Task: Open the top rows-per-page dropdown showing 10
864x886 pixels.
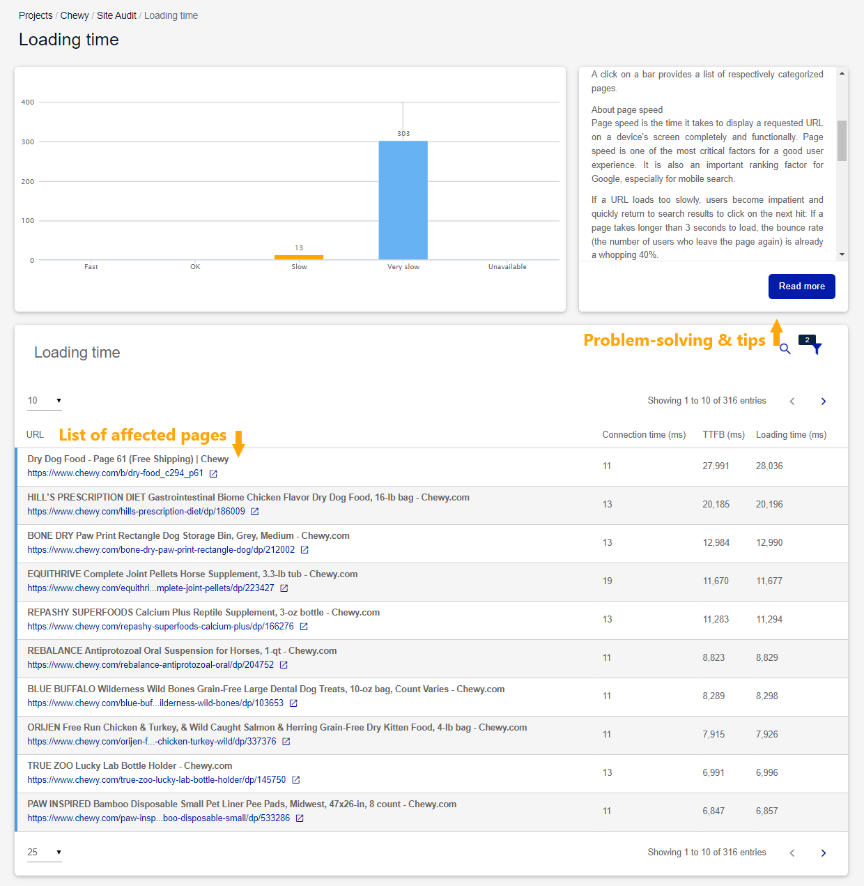Action: 45,401
